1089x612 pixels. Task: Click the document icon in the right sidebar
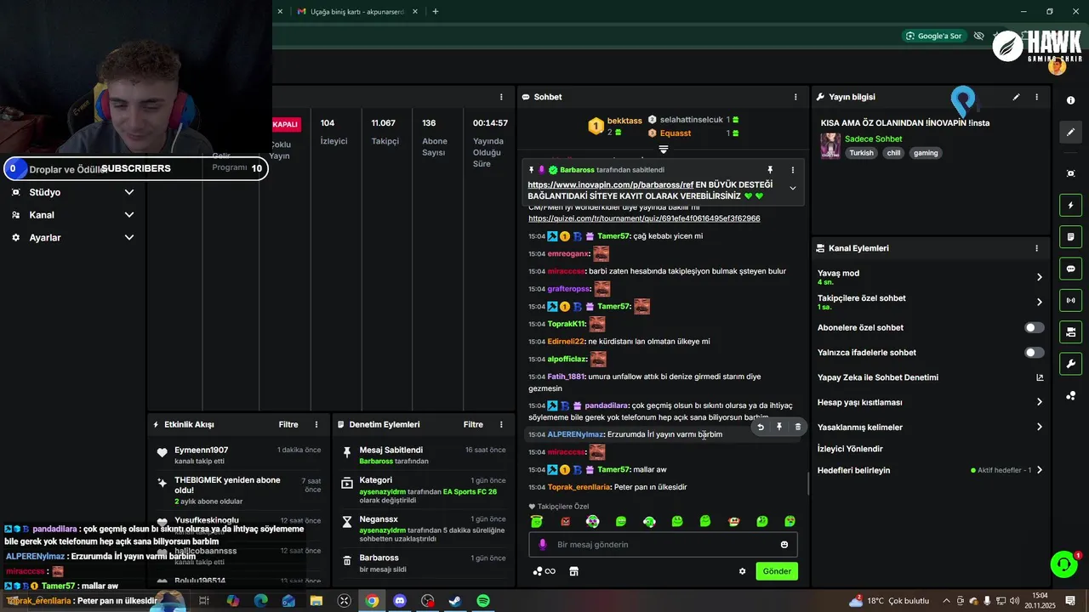[x=1070, y=236]
